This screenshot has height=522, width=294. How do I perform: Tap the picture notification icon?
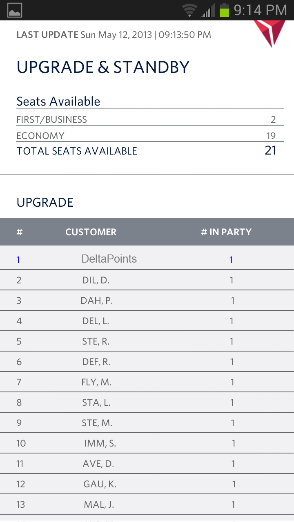point(15,10)
